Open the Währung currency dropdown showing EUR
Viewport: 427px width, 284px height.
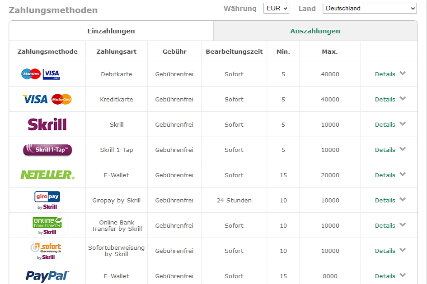[276, 8]
